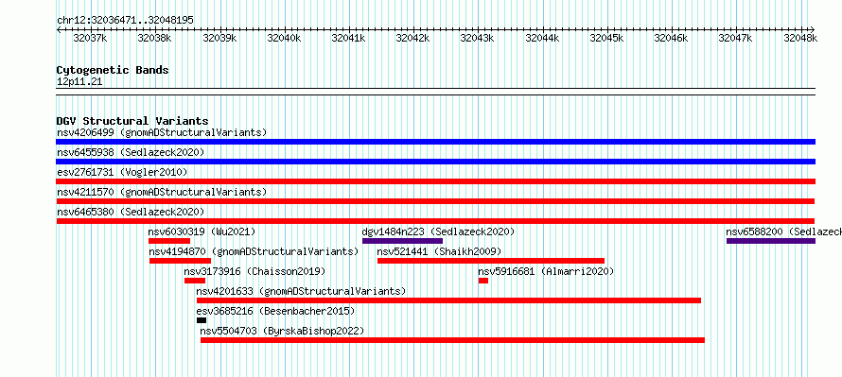The image size is (842, 377).
Task: Open the nsv521441 (Shaikh2009) label
Action: click(x=439, y=251)
